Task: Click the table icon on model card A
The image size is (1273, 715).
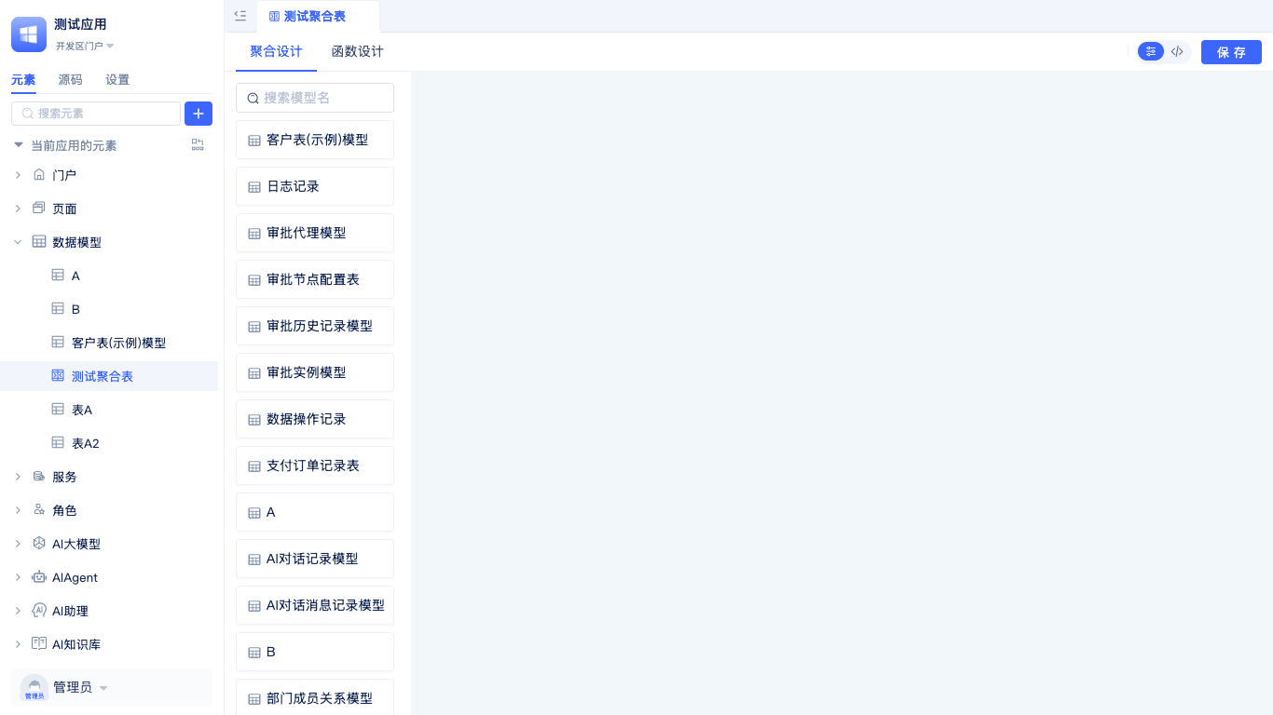Action: click(x=253, y=513)
